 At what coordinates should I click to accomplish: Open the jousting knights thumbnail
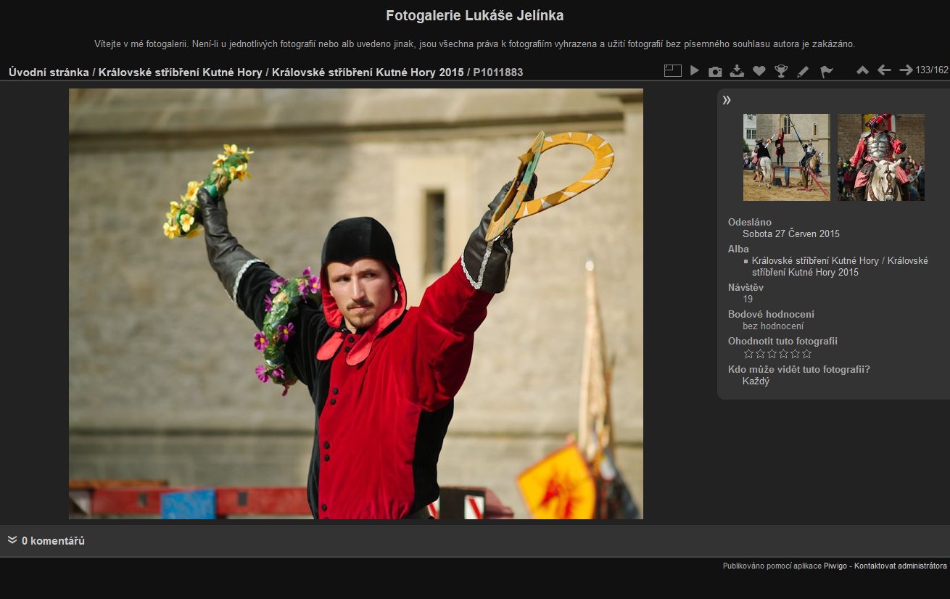[x=786, y=157]
